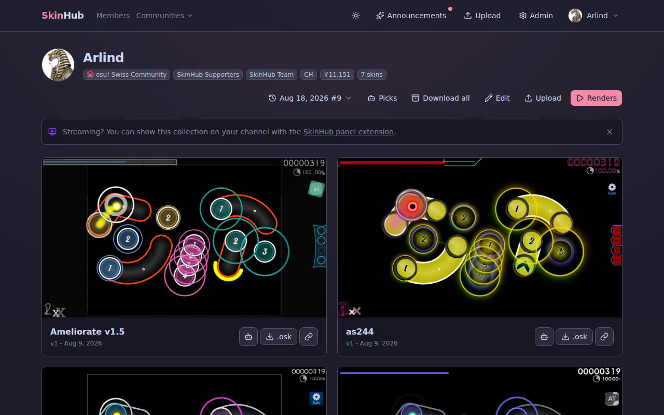Open the Renders page
Viewport: 664px width, 415px height.
pyautogui.click(x=596, y=98)
